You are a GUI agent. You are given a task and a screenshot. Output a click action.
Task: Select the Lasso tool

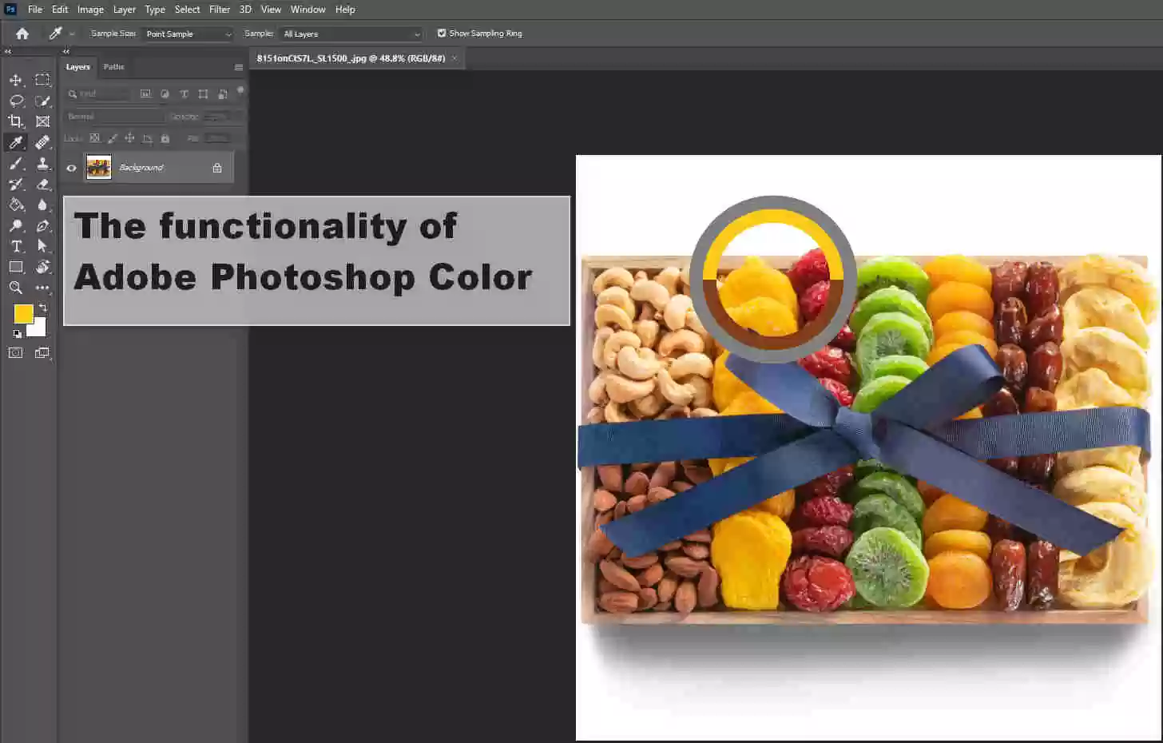pos(15,101)
